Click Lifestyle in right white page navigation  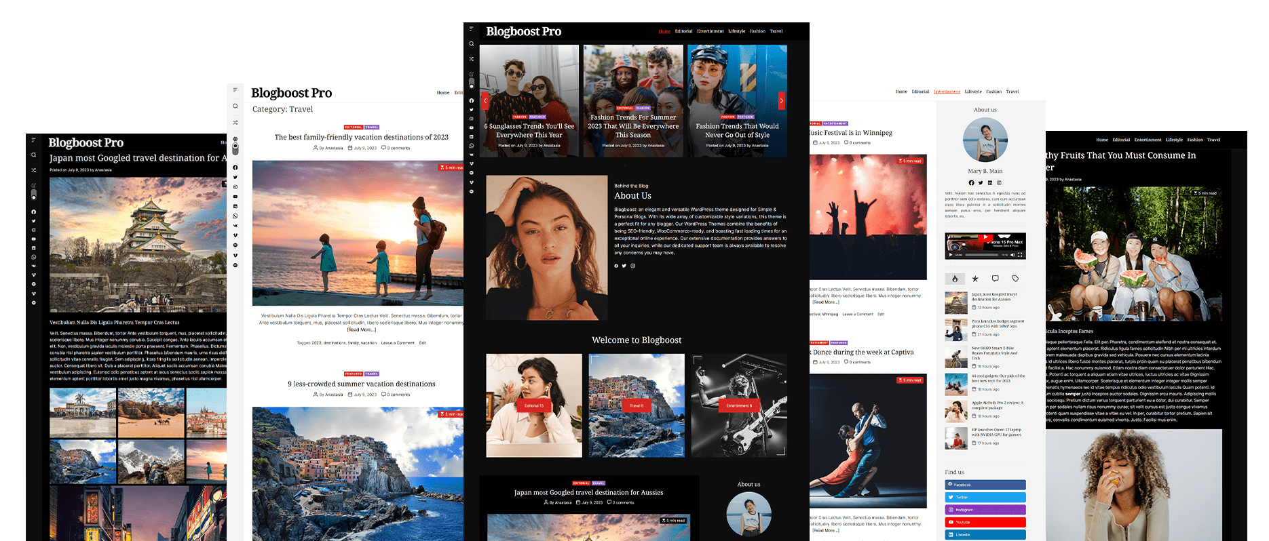click(973, 92)
